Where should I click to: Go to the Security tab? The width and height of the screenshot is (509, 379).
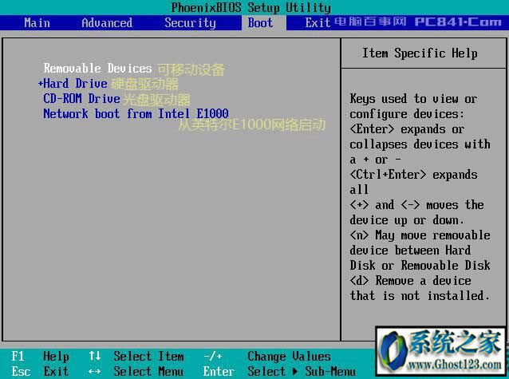190,22
